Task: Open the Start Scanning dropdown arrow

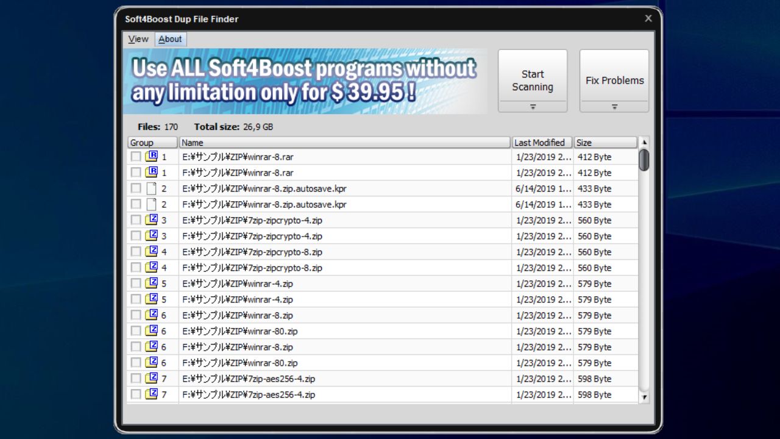Action: 533,107
